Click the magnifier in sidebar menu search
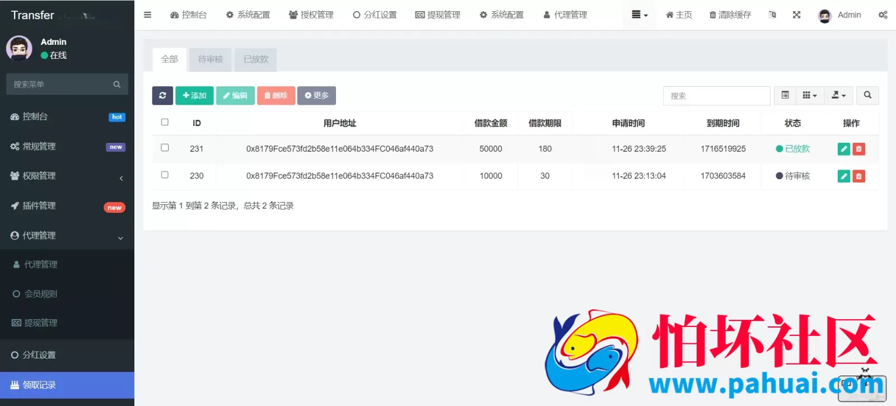 pyautogui.click(x=117, y=85)
